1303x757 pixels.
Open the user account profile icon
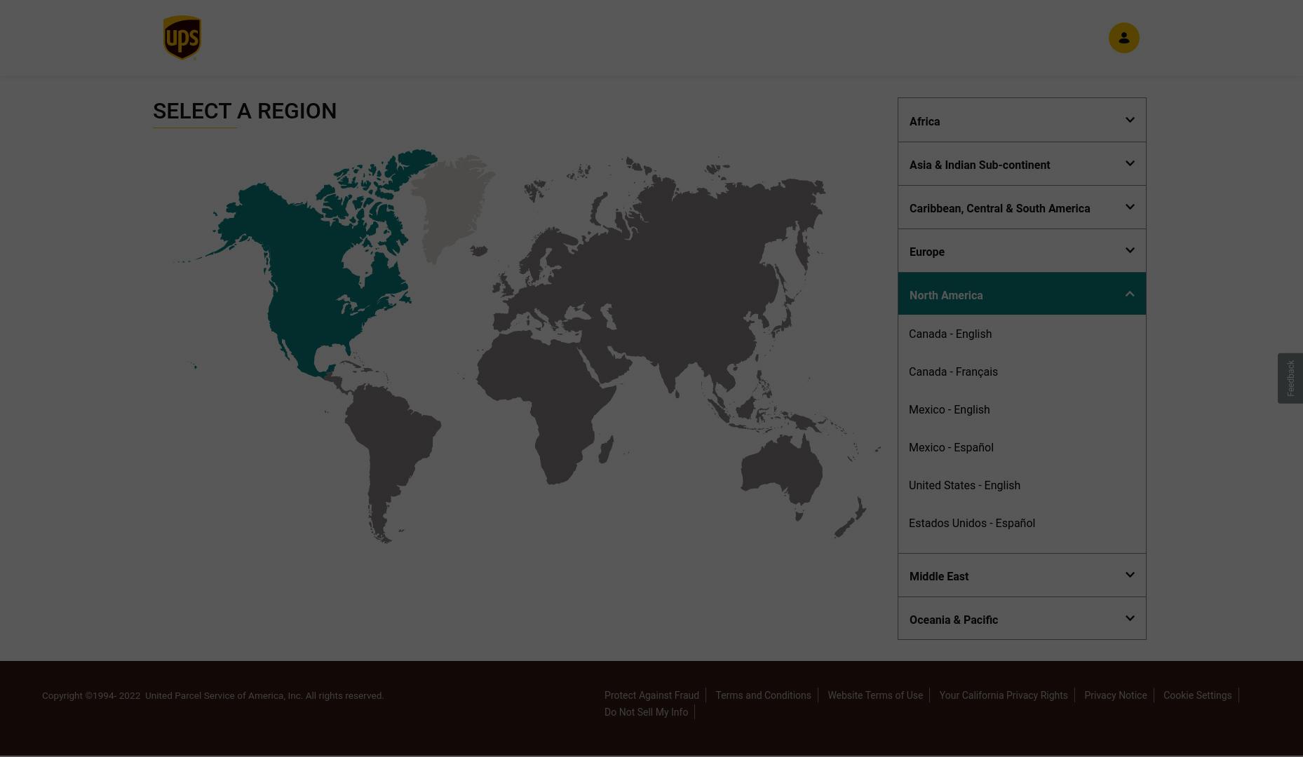pyautogui.click(x=1123, y=38)
